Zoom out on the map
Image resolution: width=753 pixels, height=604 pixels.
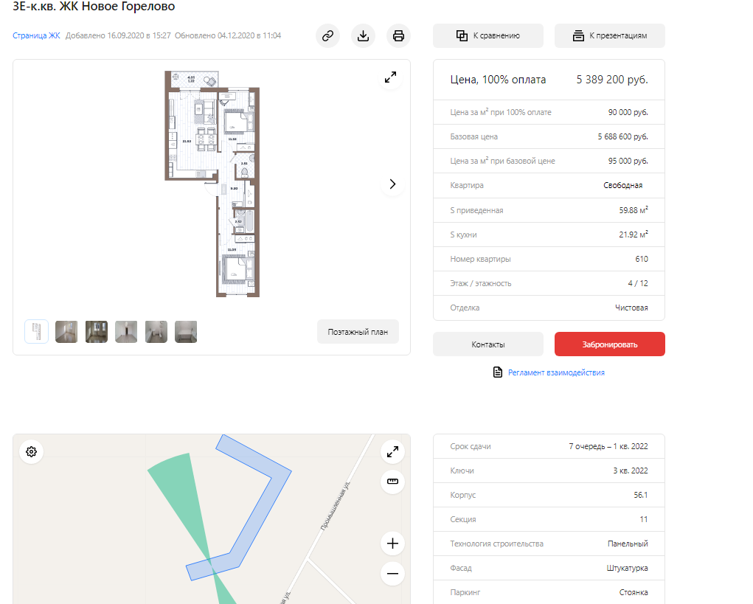[x=392, y=573]
